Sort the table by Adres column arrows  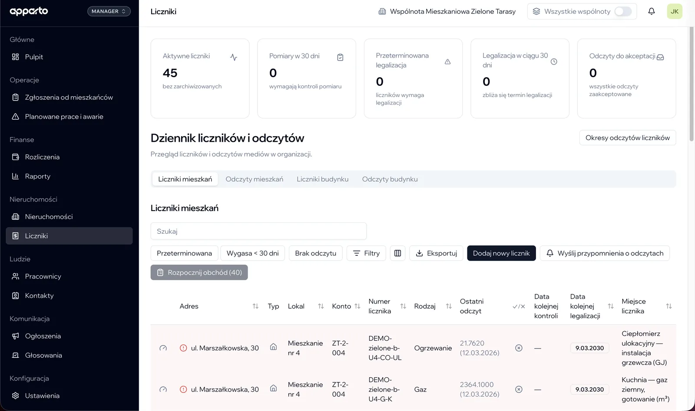pos(255,306)
